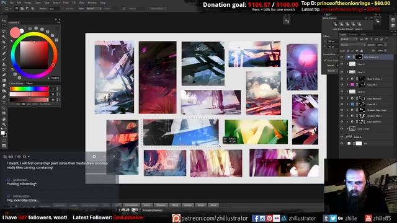Viewport: 397px width, 223px height.
Task: Open the layer Kind filter dropdown
Action: tap(349, 39)
